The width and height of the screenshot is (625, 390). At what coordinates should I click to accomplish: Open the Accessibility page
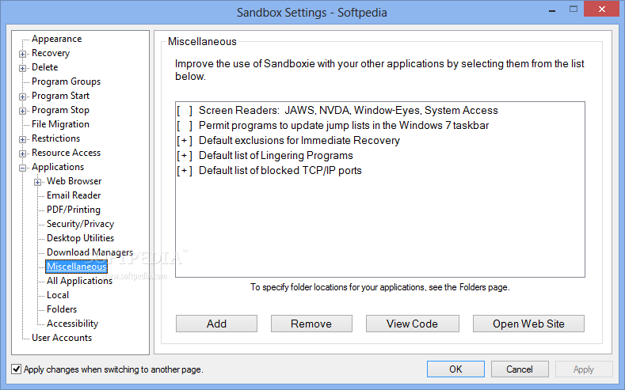pyautogui.click(x=73, y=324)
